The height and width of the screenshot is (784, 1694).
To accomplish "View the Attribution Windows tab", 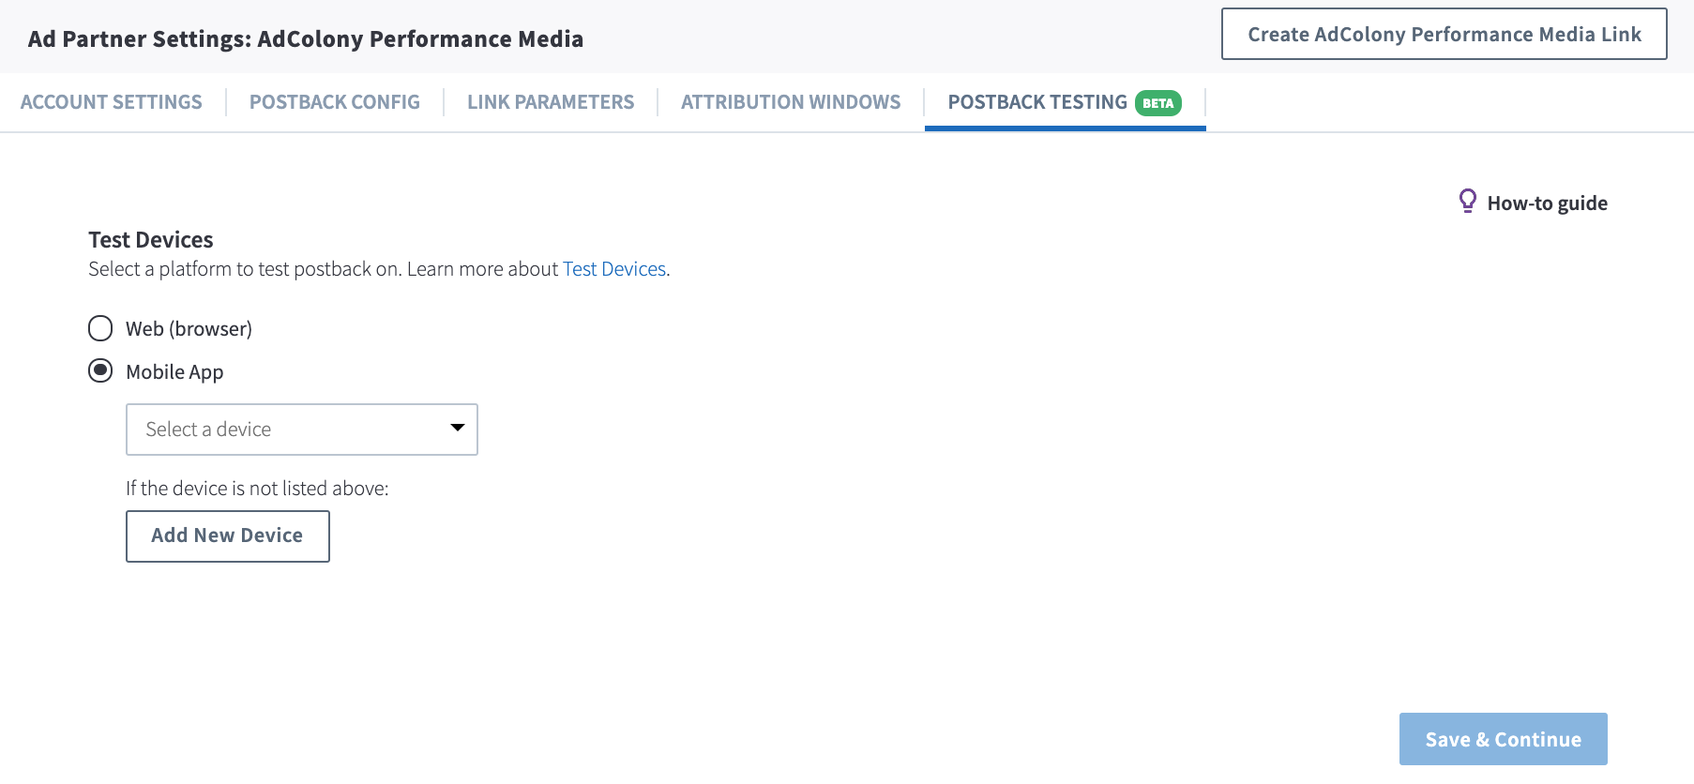I will [791, 102].
